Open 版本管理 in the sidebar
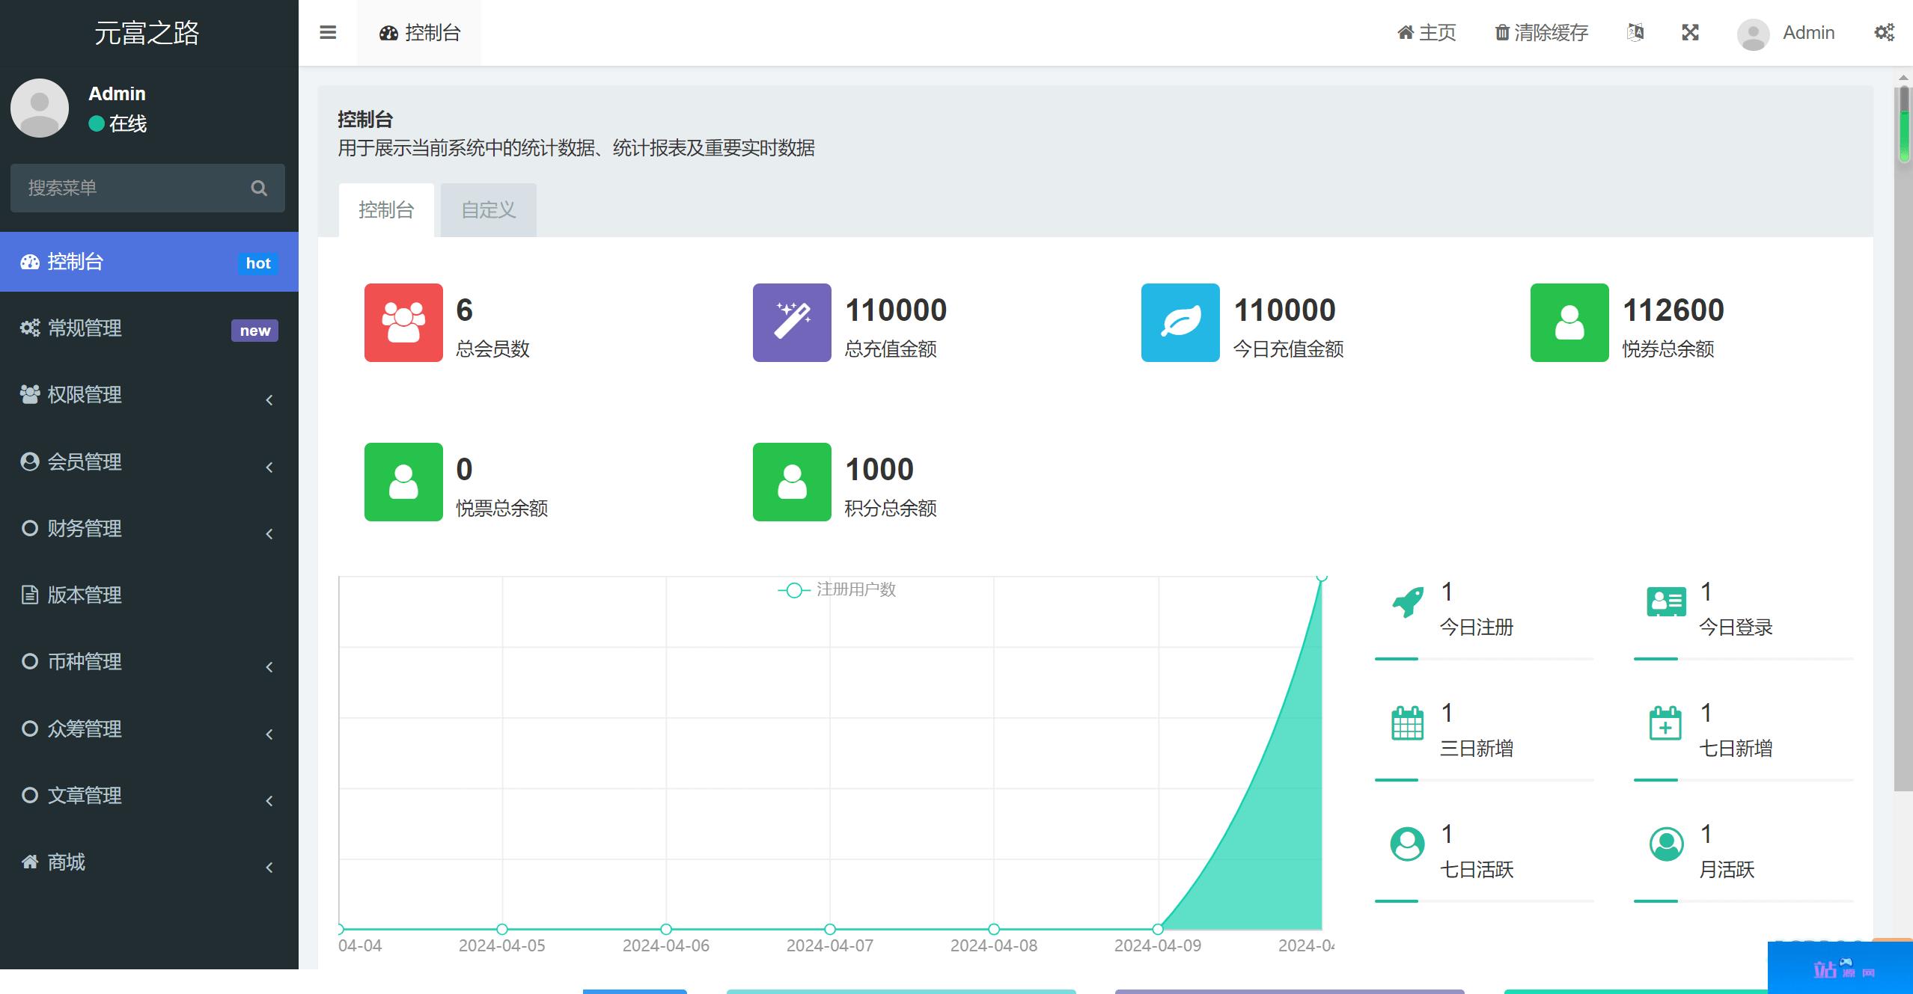 coord(149,595)
